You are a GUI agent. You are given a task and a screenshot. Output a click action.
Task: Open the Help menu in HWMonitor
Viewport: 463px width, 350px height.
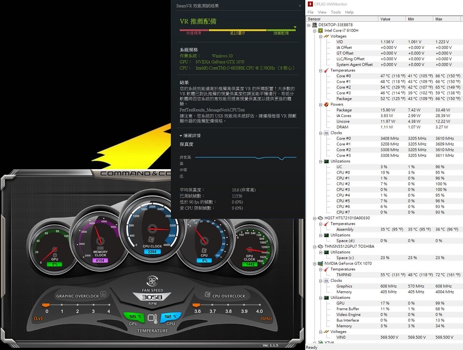350,12
